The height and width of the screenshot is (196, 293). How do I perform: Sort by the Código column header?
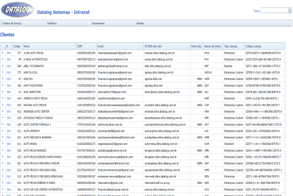coord(17,46)
